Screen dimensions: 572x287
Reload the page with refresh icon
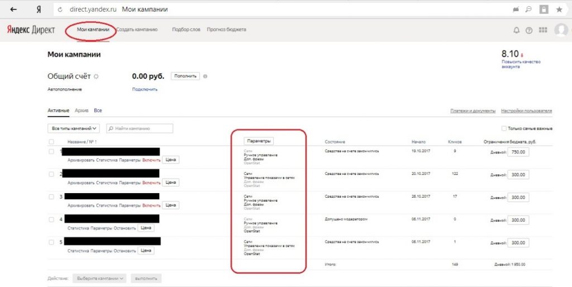[x=60, y=9]
